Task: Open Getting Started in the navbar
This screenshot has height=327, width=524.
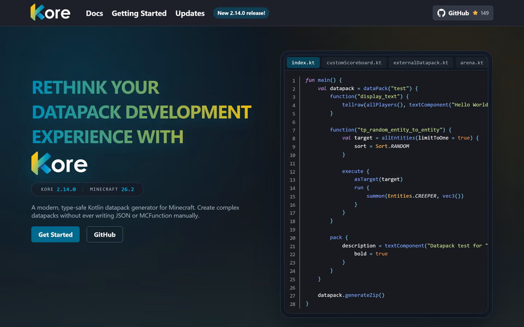Action: [139, 13]
